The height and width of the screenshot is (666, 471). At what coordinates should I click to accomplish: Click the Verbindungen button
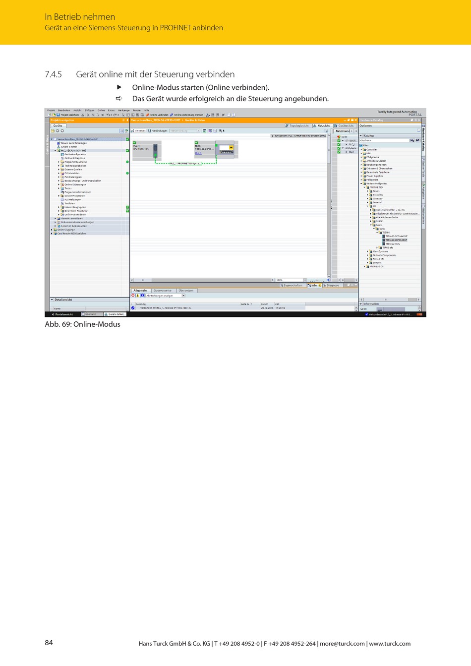[x=158, y=131]
